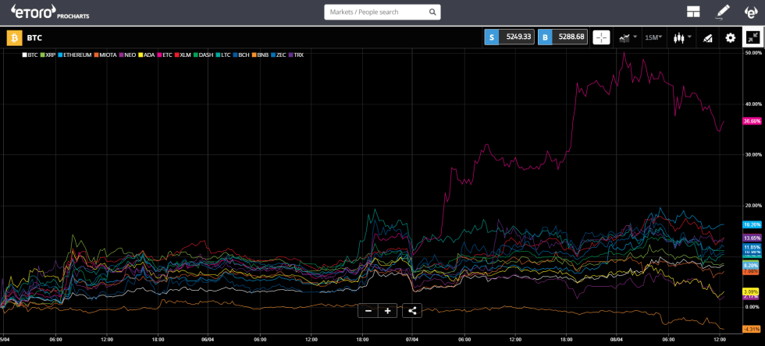Zoom in the chart with plus
The width and height of the screenshot is (765, 346).
387,310
